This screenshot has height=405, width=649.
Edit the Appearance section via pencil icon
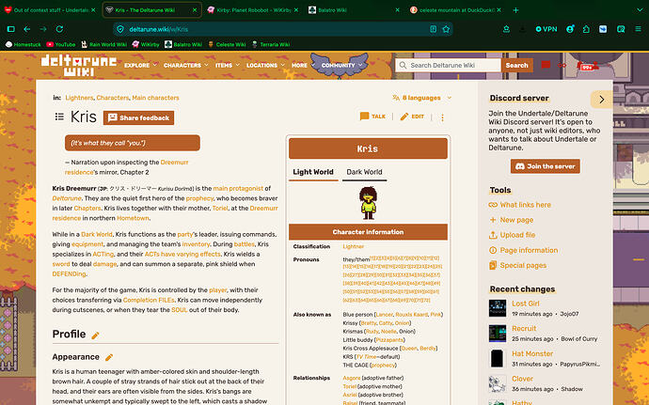click(x=109, y=357)
